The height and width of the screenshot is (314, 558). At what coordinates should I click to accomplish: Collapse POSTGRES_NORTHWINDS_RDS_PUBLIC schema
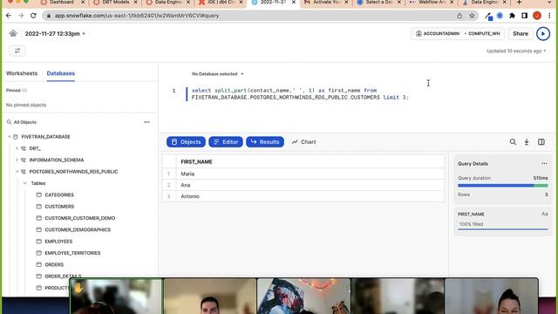pyautogui.click(x=17, y=172)
